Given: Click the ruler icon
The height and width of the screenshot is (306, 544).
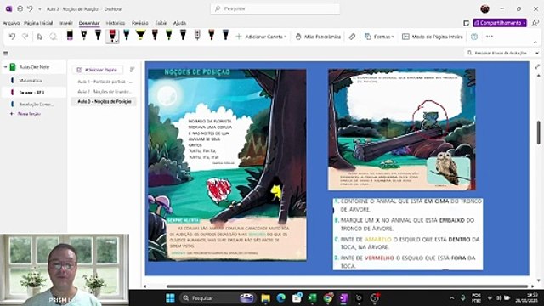Looking at the screenshot, I should pyautogui.click(x=352, y=37).
